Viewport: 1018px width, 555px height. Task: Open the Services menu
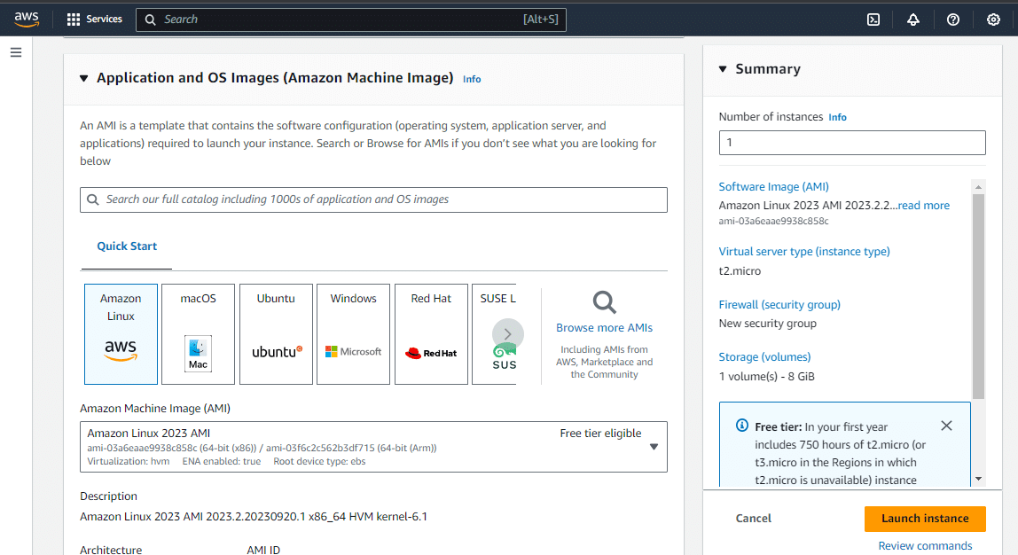(x=94, y=19)
